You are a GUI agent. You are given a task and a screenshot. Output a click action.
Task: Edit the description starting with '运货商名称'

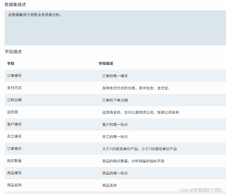[x=141, y=112]
